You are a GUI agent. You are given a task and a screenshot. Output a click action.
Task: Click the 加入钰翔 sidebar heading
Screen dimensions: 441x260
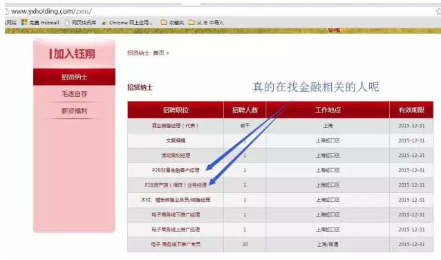[73, 53]
